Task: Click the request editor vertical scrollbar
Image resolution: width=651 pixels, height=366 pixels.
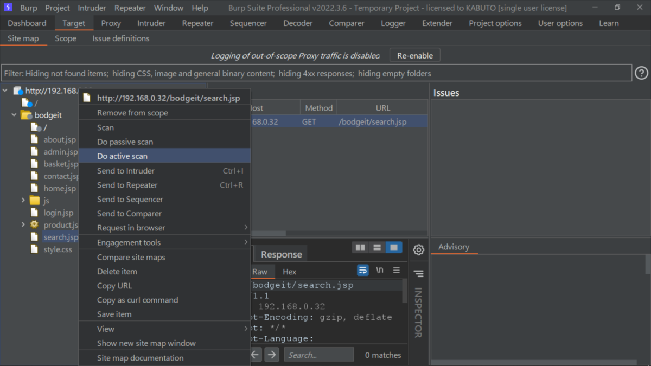Action: [404, 292]
